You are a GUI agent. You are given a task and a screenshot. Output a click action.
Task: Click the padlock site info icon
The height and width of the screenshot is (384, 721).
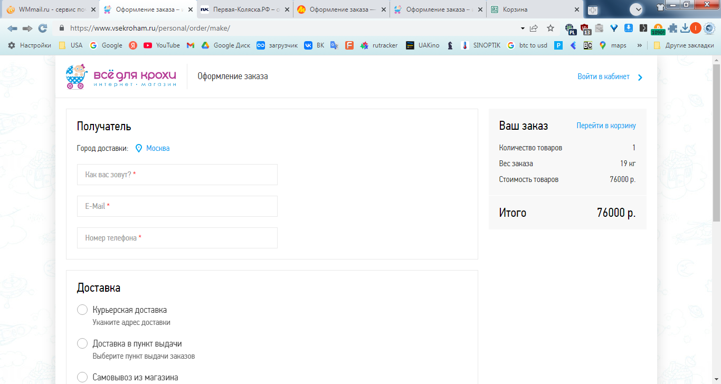point(62,28)
